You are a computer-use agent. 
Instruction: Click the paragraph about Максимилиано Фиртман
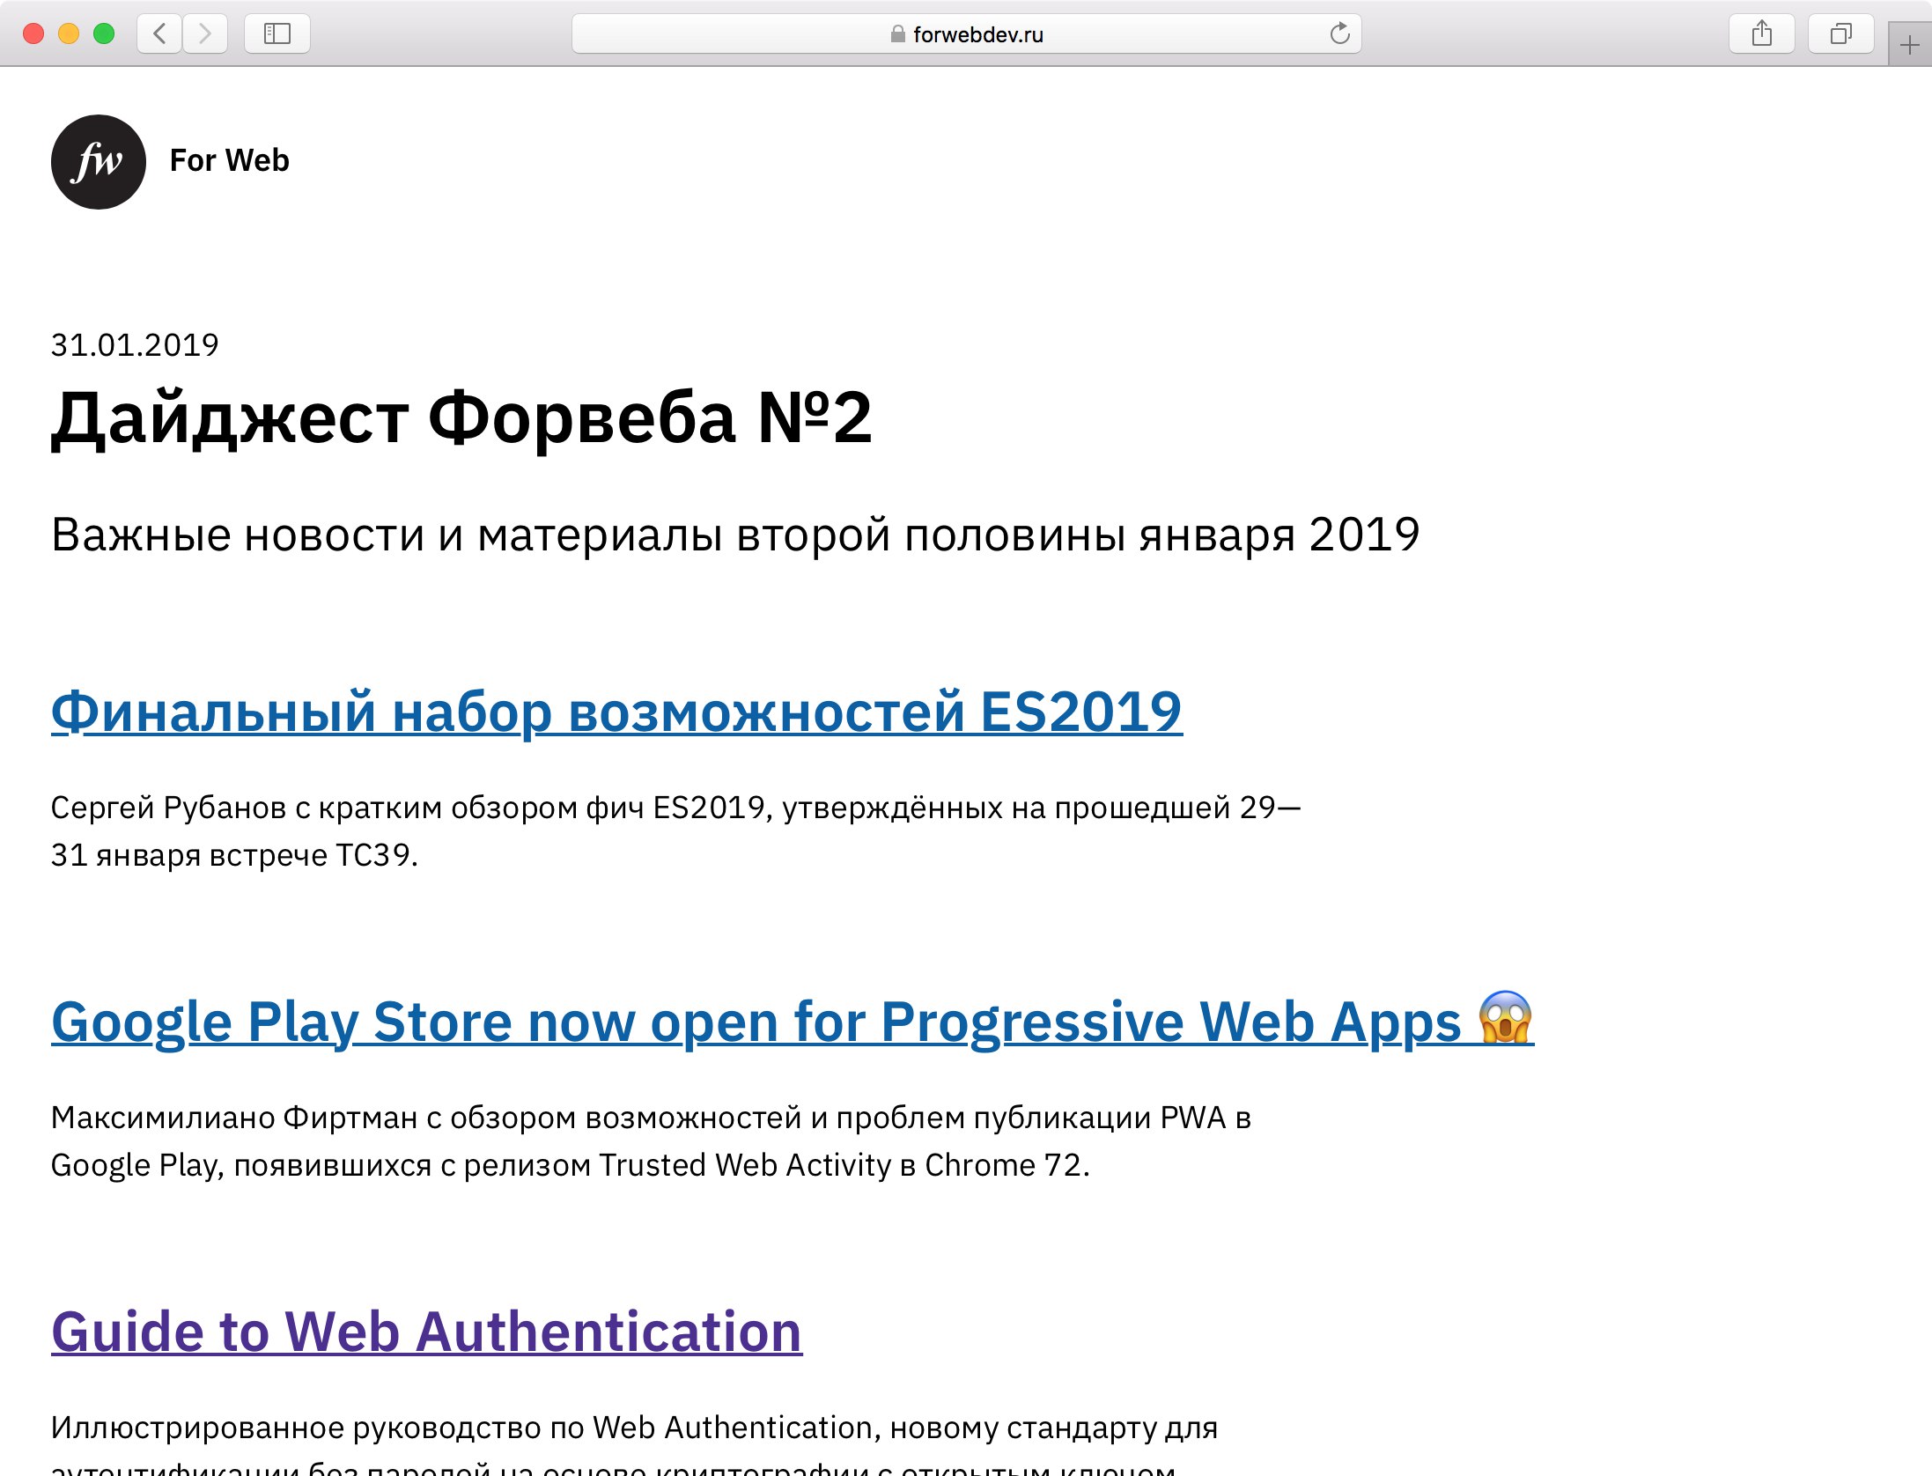click(x=651, y=1140)
